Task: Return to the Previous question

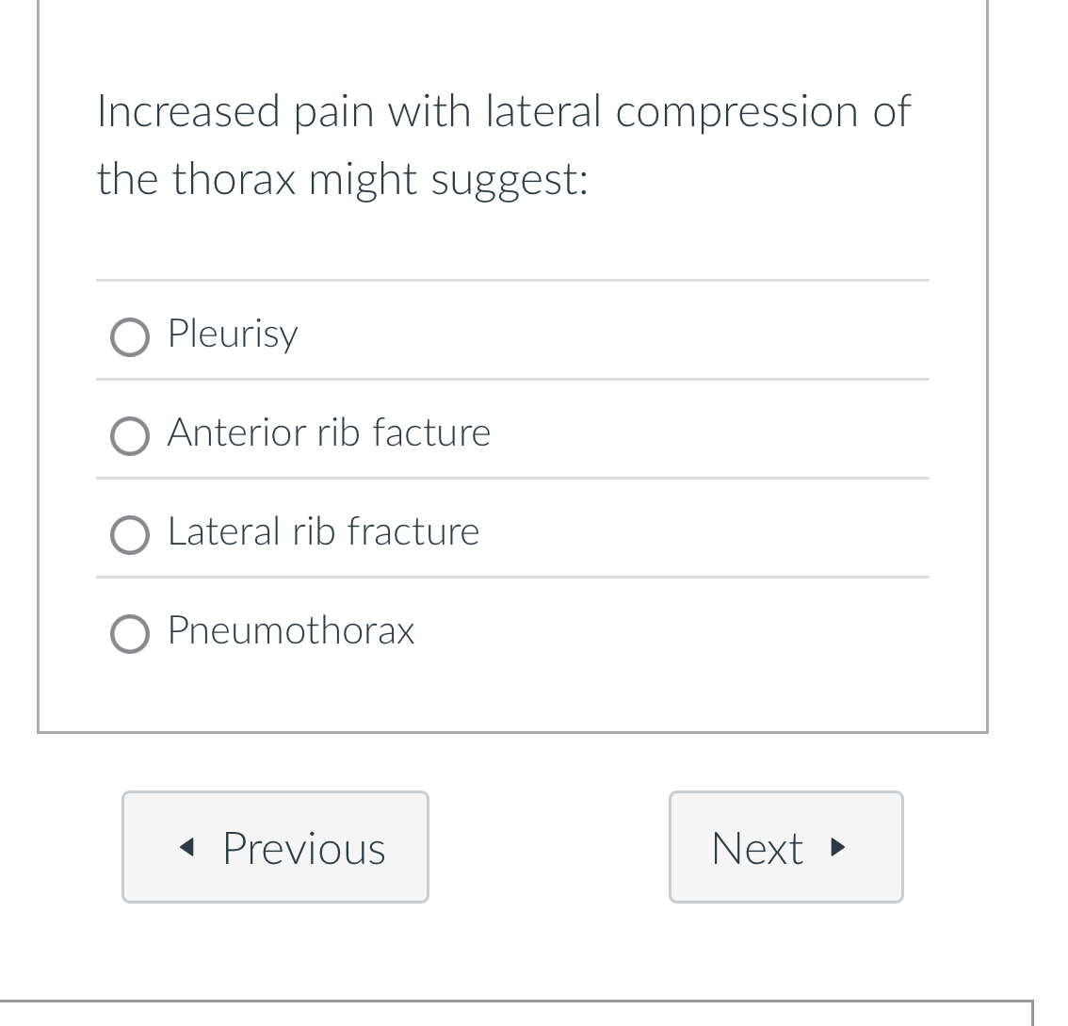Action: coord(275,847)
